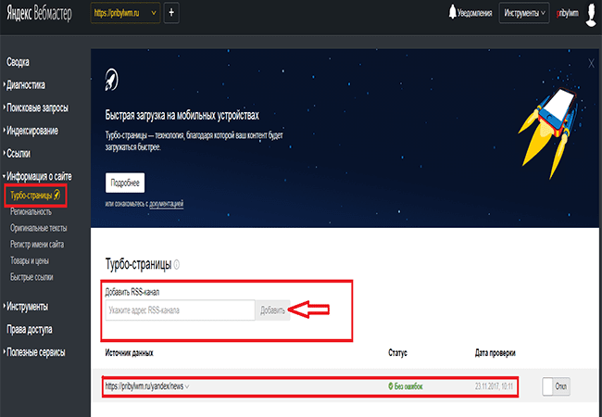This screenshot has width=602, height=417.
Task: Close the turbo pages banner
Action: pos(591,63)
